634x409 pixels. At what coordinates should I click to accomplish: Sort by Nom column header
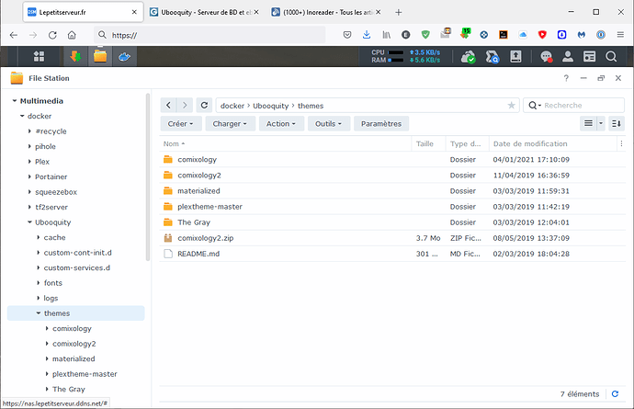(x=285, y=143)
